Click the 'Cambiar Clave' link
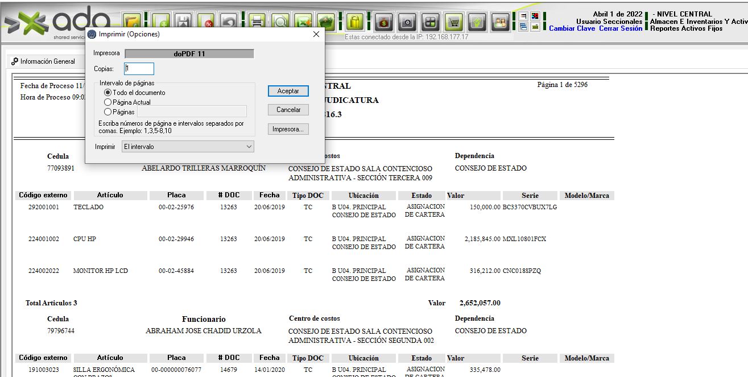 click(572, 28)
